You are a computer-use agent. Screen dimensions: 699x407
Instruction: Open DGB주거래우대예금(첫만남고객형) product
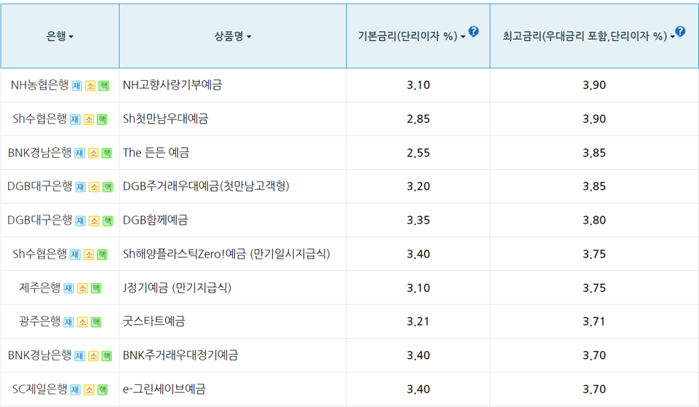coord(206,186)
